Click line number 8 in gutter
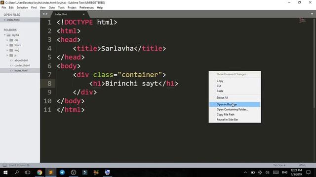The image size is (316, 177). [x=49, y=84]
